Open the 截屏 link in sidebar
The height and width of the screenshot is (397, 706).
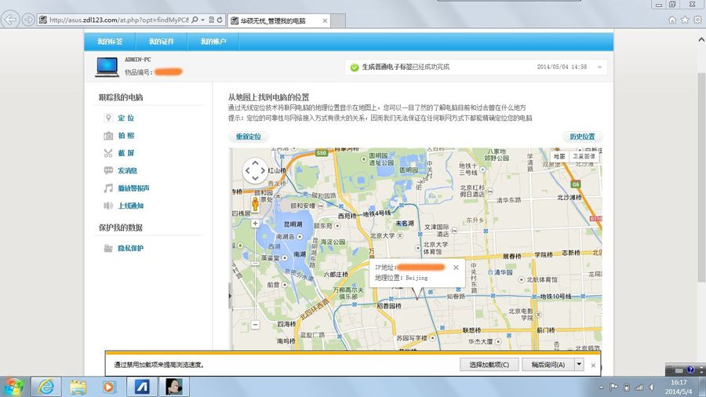(126, 153)
